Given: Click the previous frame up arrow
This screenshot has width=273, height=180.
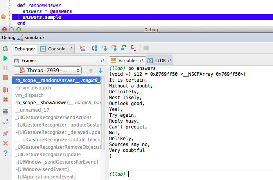Looking at the screenshot, I should point(91,71).
